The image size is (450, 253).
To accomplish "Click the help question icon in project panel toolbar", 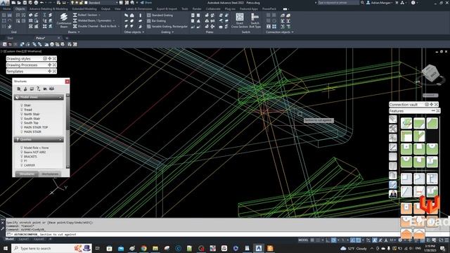I will point(38,89).
